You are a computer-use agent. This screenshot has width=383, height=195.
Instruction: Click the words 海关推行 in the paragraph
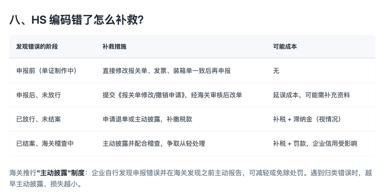tap(23, 173)
